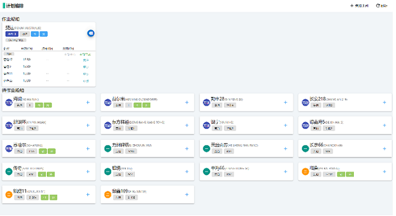Click the green minus circle on HE SHENG NAN FANG card

206,149
